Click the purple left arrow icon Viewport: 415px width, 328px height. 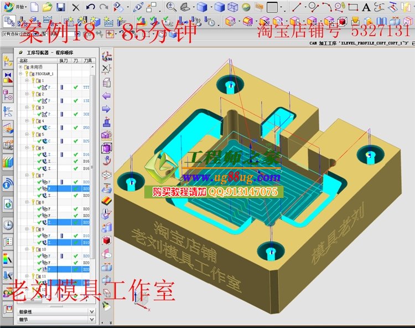[106, 96]
